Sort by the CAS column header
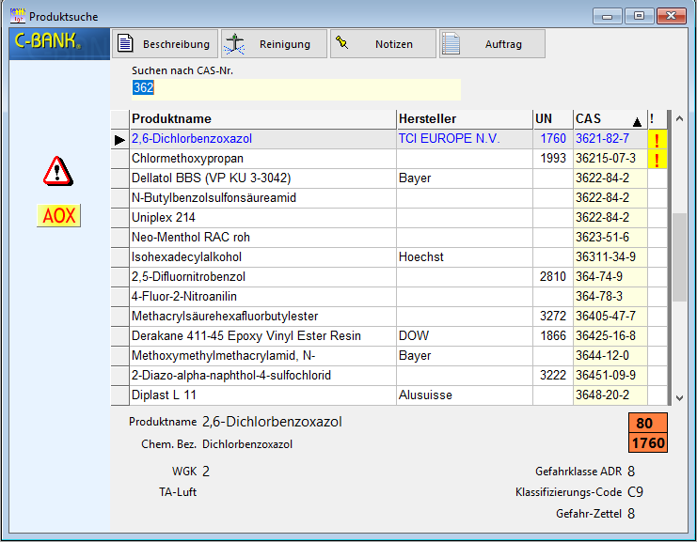This screenshot has height=542, width=697. (x=609, y=119)
